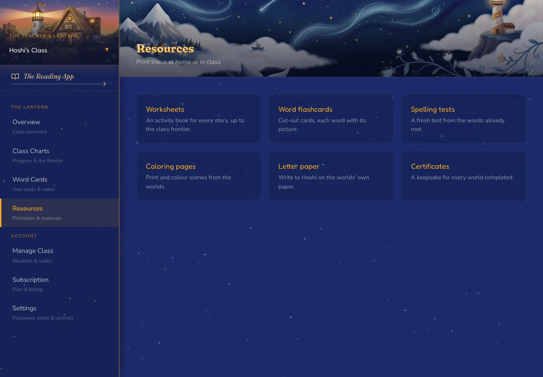Click 'Print these at home or in class'

(x=178, y=62)
